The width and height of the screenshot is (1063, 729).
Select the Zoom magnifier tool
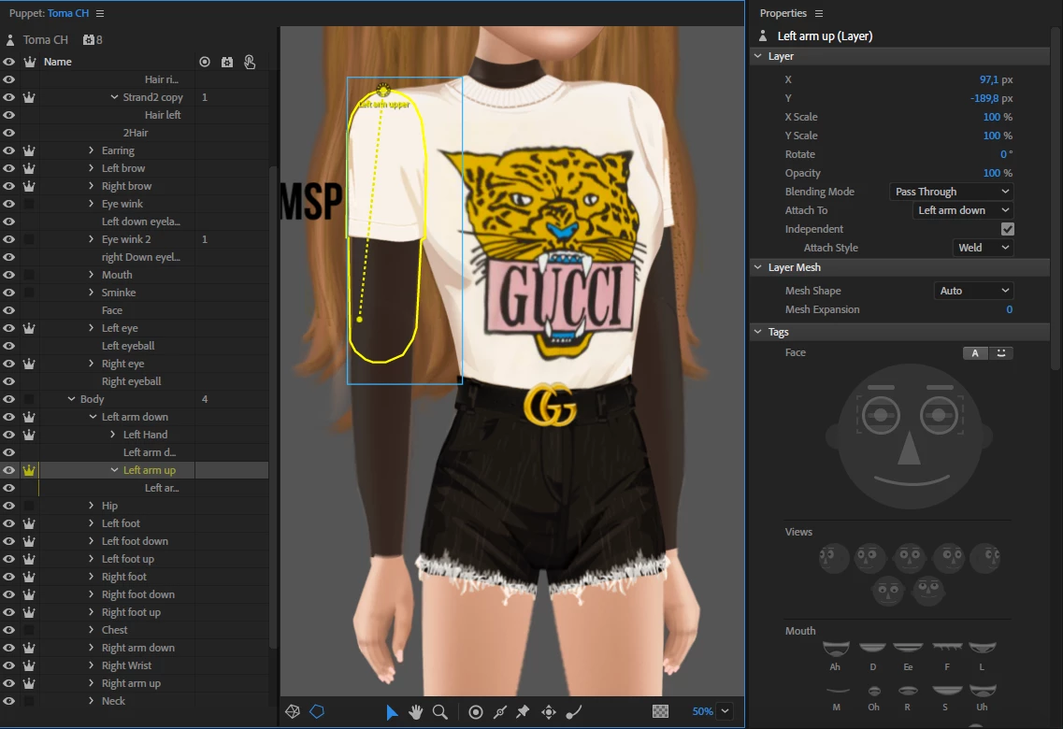(x=440, y=711)
